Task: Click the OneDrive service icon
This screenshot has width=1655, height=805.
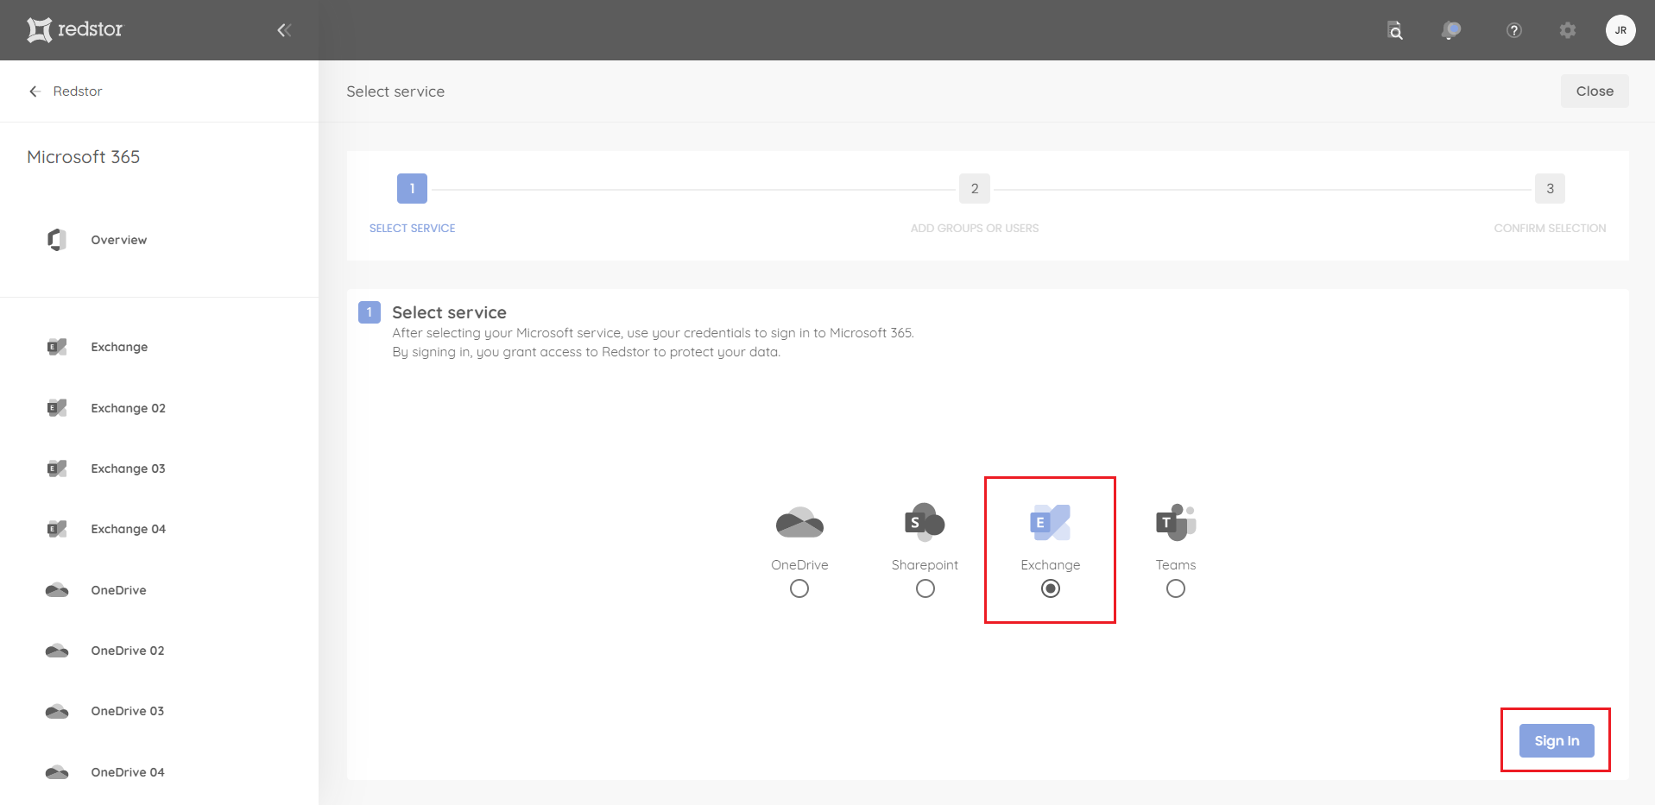Action: click(x=799, y=522)
